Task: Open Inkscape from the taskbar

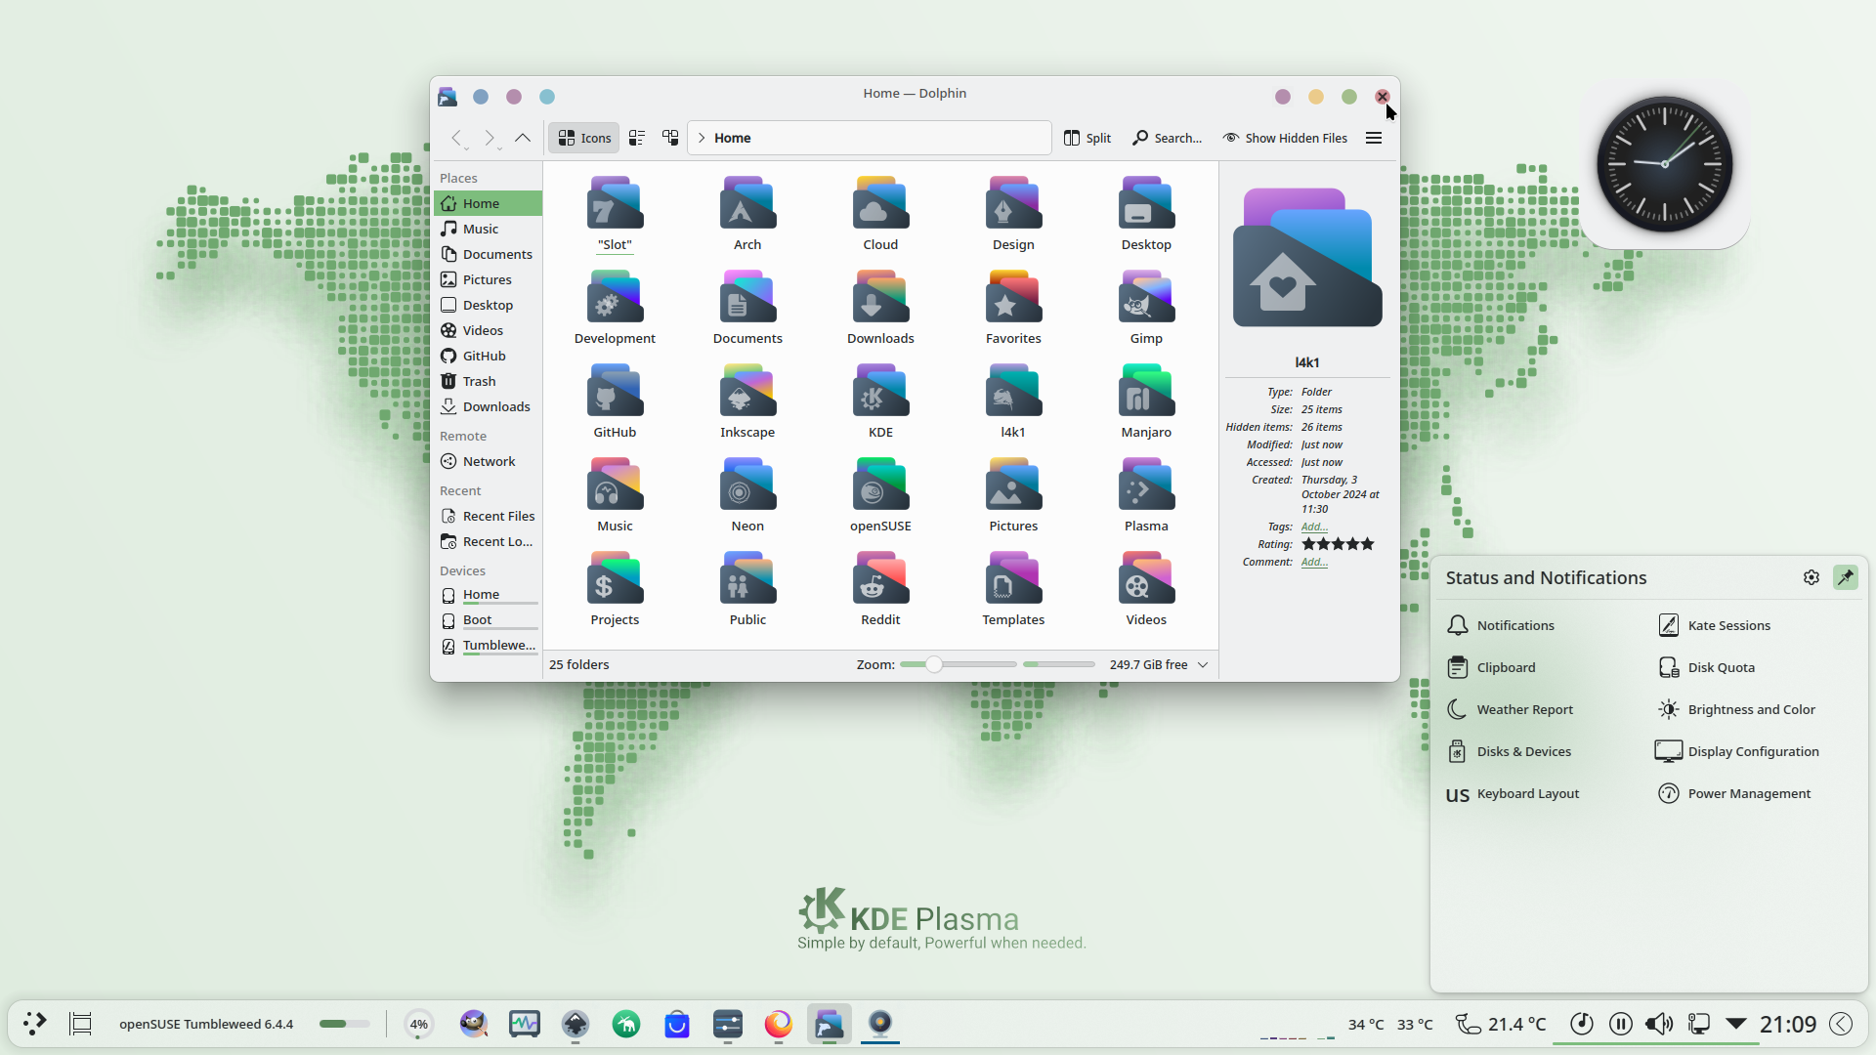Action: pyautogui.click(x=576, y=1023)
